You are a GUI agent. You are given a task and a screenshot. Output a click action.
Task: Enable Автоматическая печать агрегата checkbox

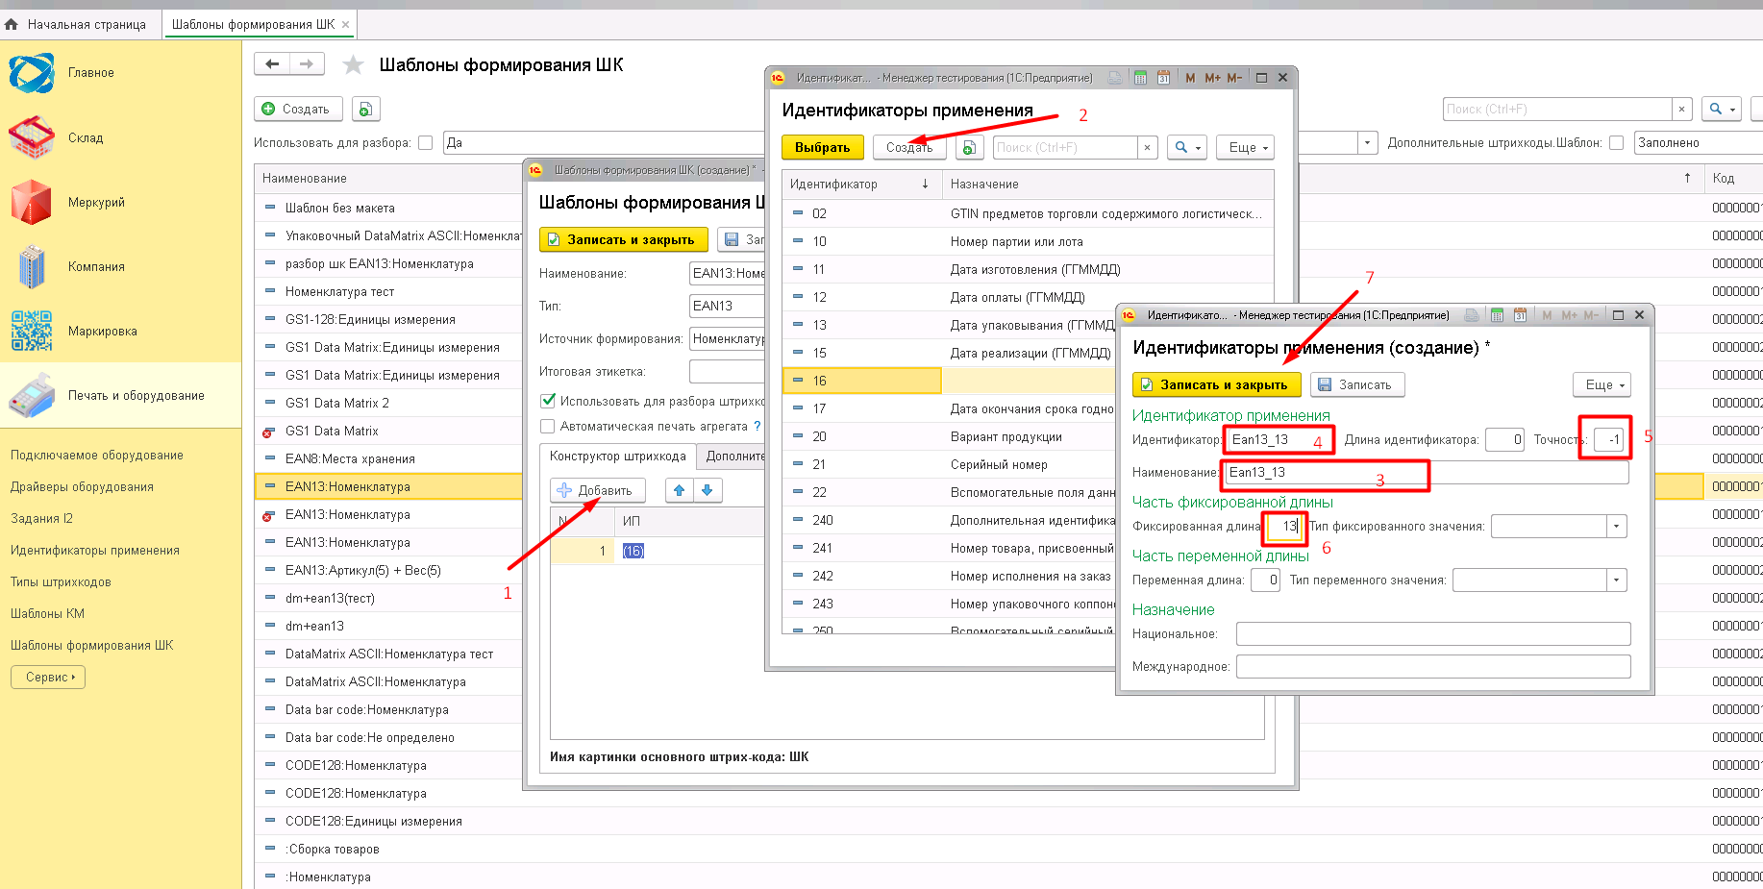[x=548, y=426]
